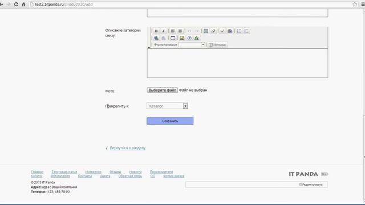Toggle italic formatting in the editor toolbar

coord(164,31)
